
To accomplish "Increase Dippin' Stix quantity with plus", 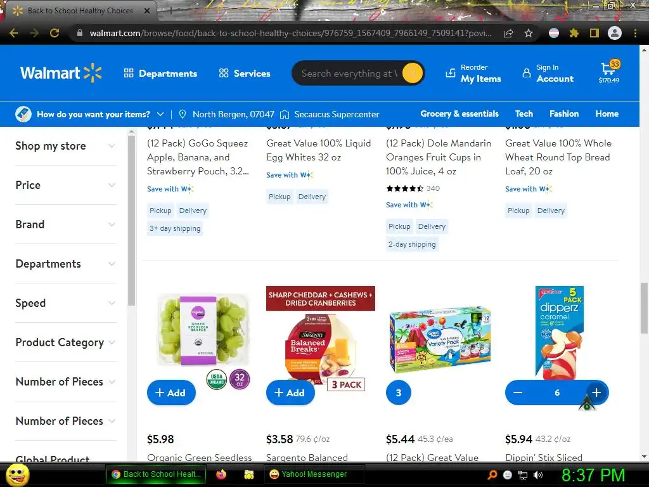I will coord(596,393).
